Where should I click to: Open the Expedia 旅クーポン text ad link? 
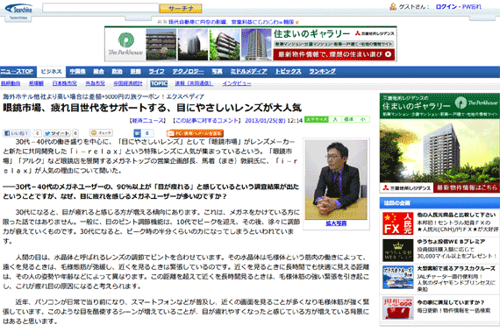click(104, 96)
